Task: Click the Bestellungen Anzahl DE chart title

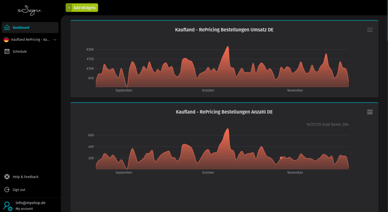Action: 224,112
